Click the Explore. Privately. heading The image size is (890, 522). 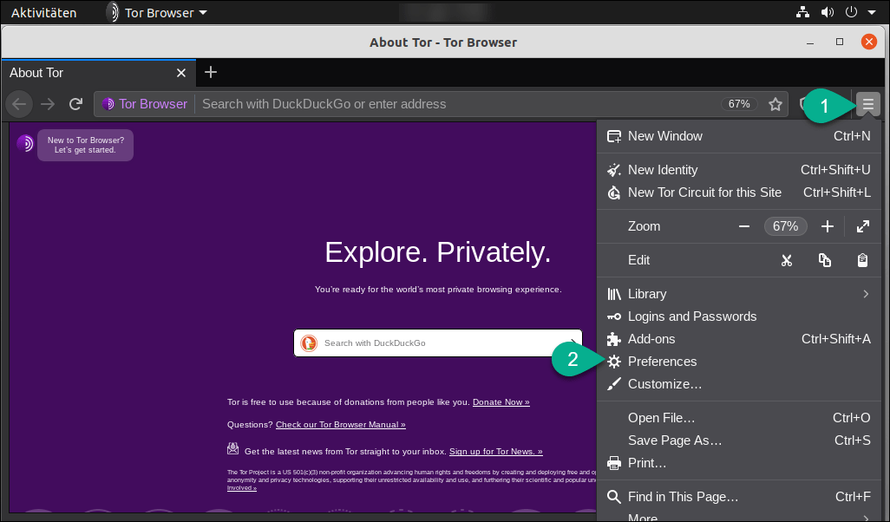pyautogui.click(x=437, y=252)
